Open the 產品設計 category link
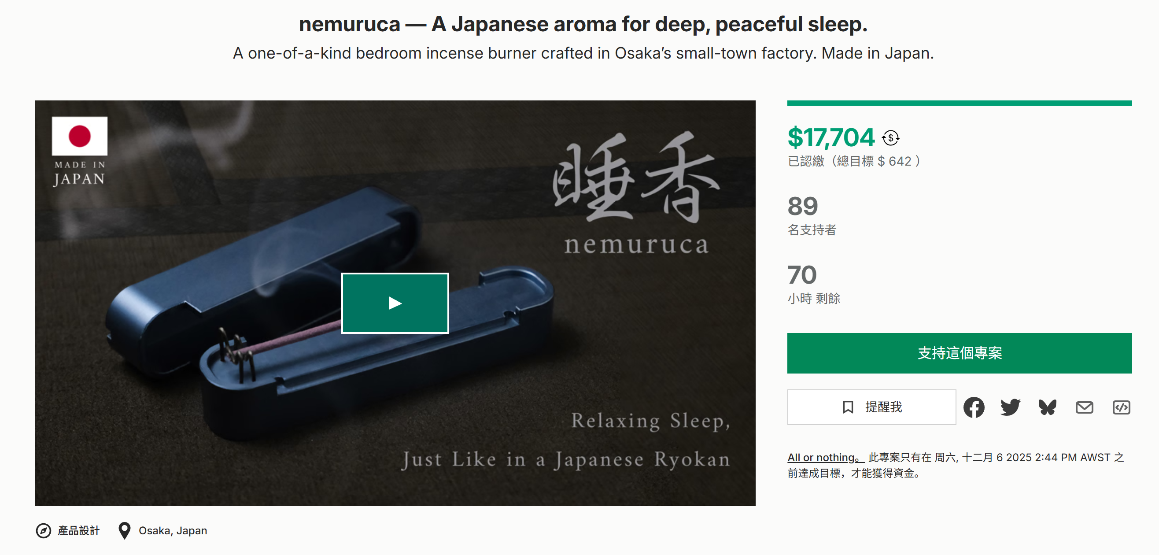This screenshot has height=555, width=1159. [x=78, y=531]
